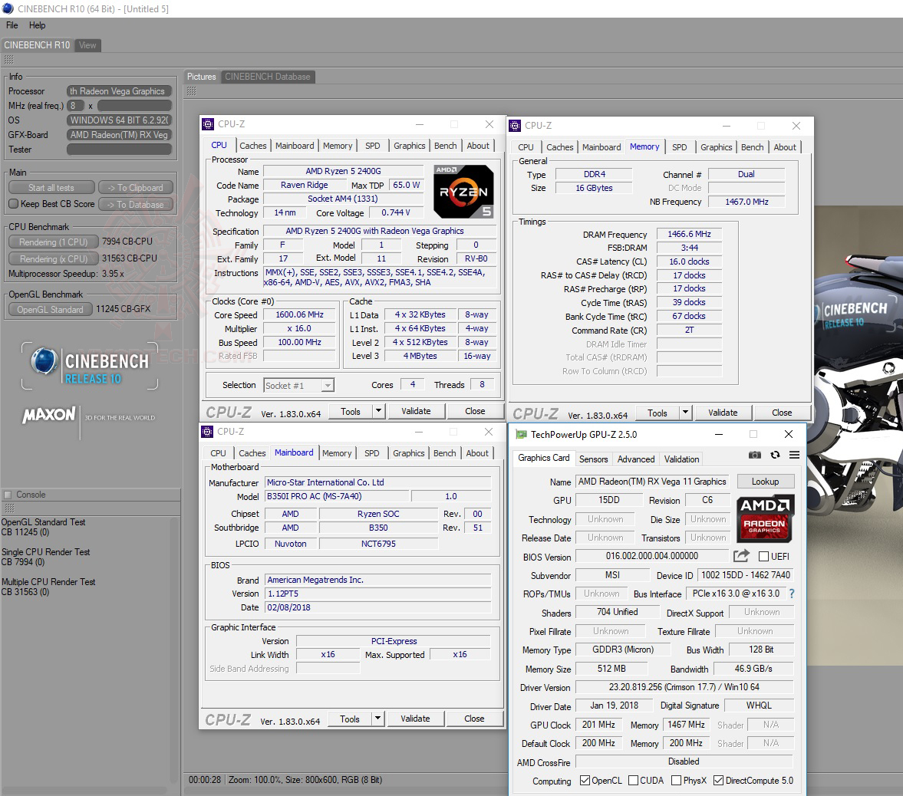Open About tab in CPU-Z Memory window
This screenshot has width=903, height=796.
coord(784,147)
